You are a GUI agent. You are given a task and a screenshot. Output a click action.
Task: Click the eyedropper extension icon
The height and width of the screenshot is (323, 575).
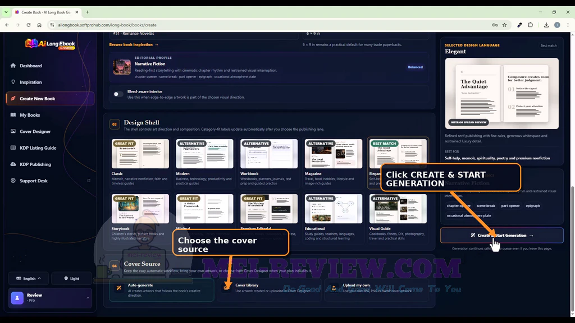point(519,25)
